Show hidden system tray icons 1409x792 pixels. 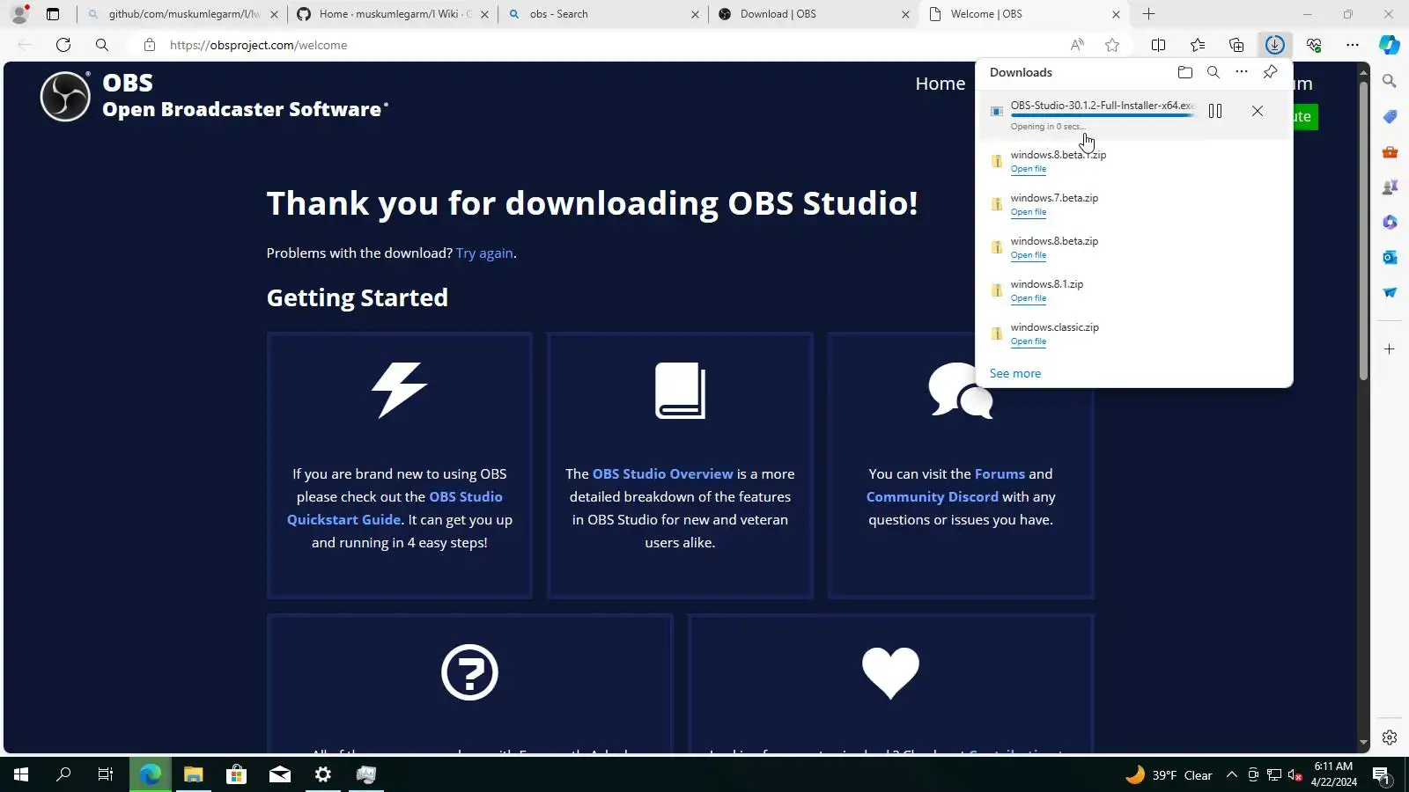[1232, 775]
